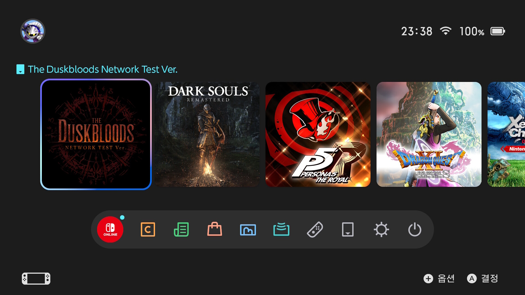Screen dimensions: 525x295
Task: Click the handheld console mode icon
Action: [36, 279]
